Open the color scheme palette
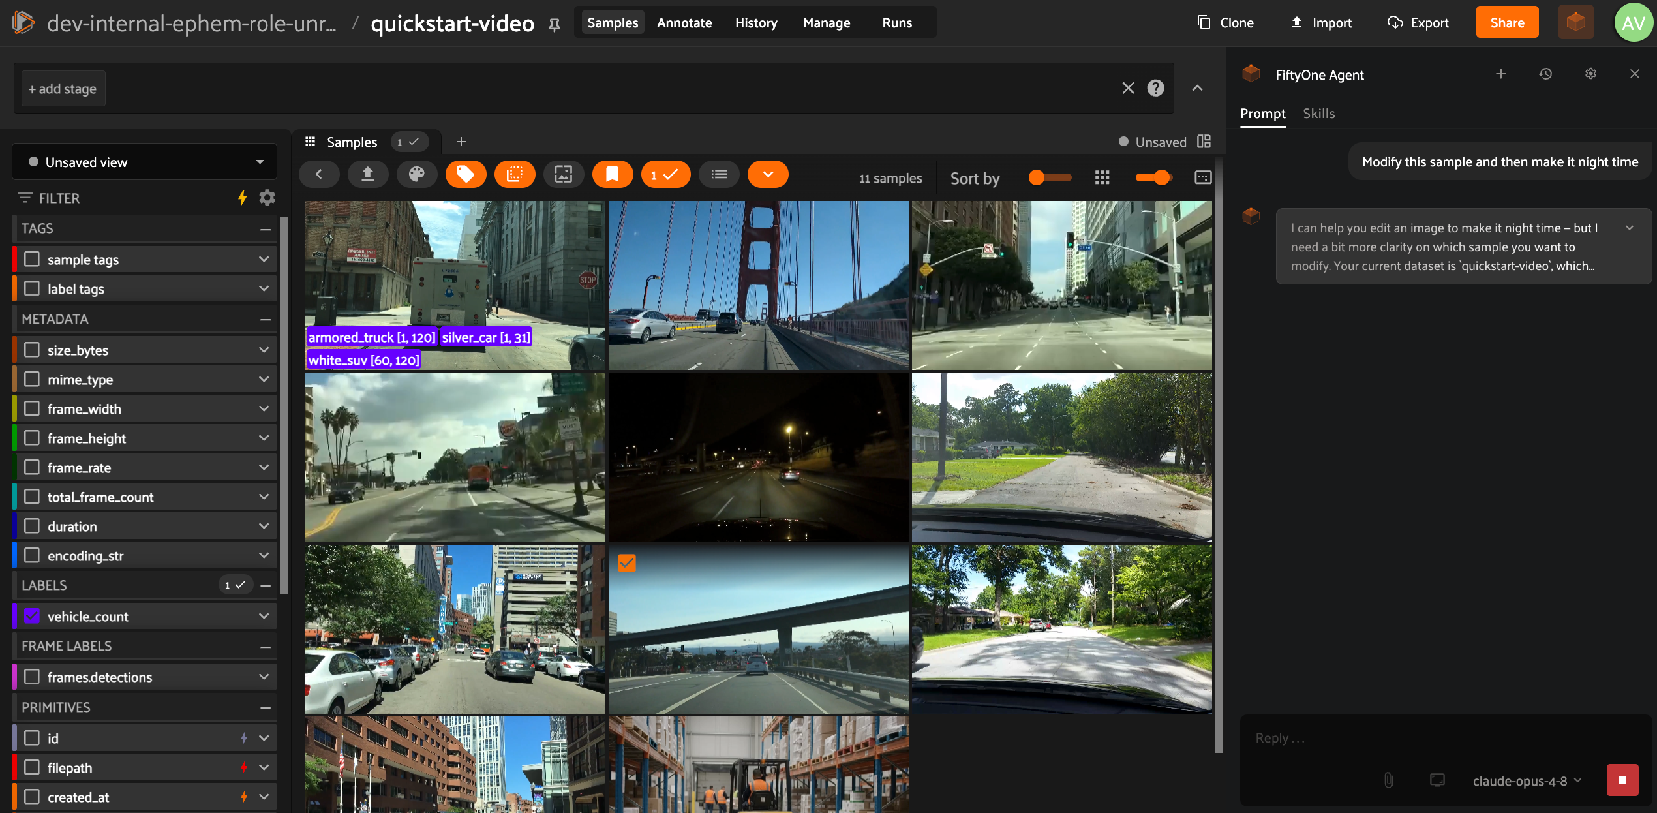The width and height of the screenshot is (1657, 813). (417, 174)
